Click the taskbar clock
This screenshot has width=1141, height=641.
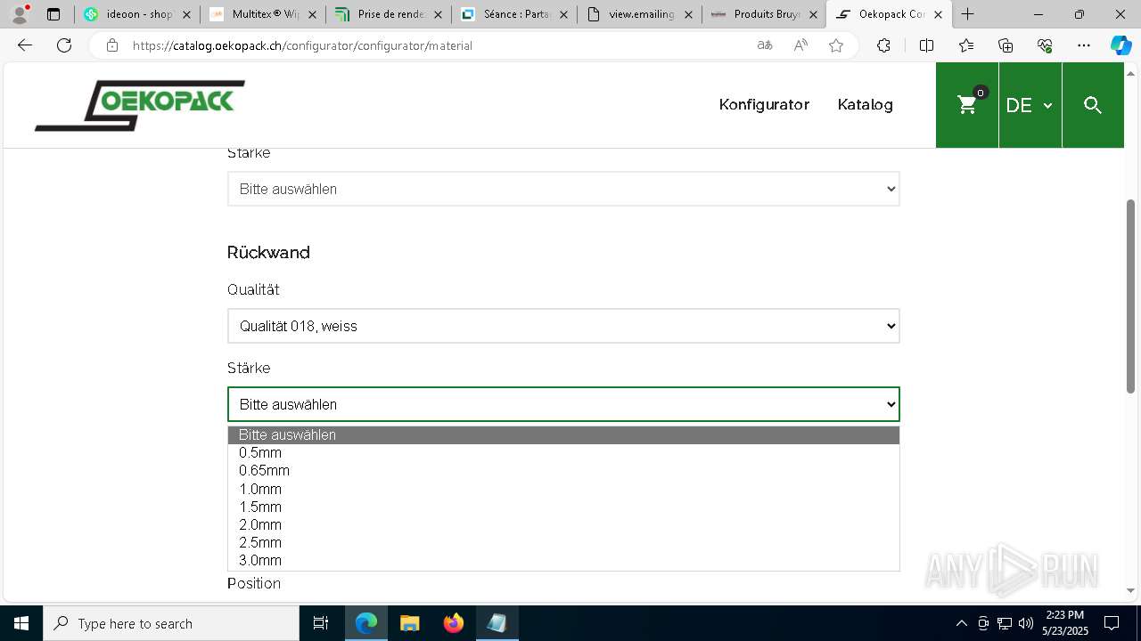tap(1065, 623)
